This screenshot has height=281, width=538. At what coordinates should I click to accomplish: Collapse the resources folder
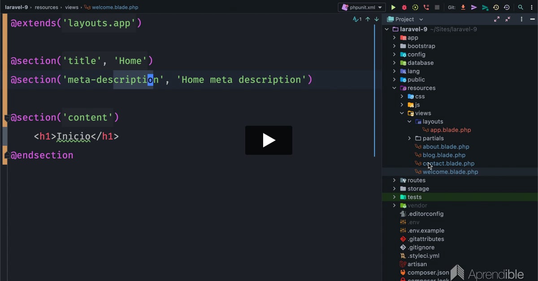pyautogui.click(x=395, y=88)
